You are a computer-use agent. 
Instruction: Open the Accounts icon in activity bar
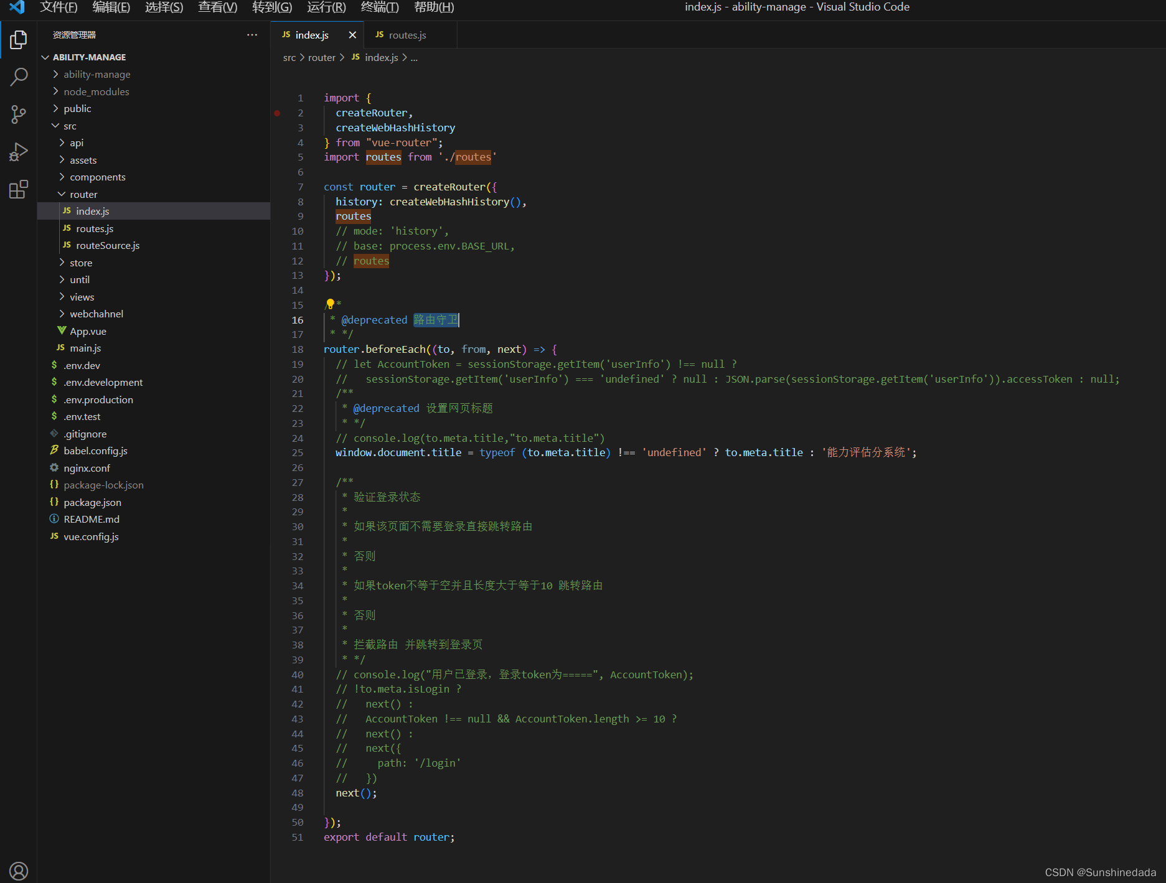point(19,871)
